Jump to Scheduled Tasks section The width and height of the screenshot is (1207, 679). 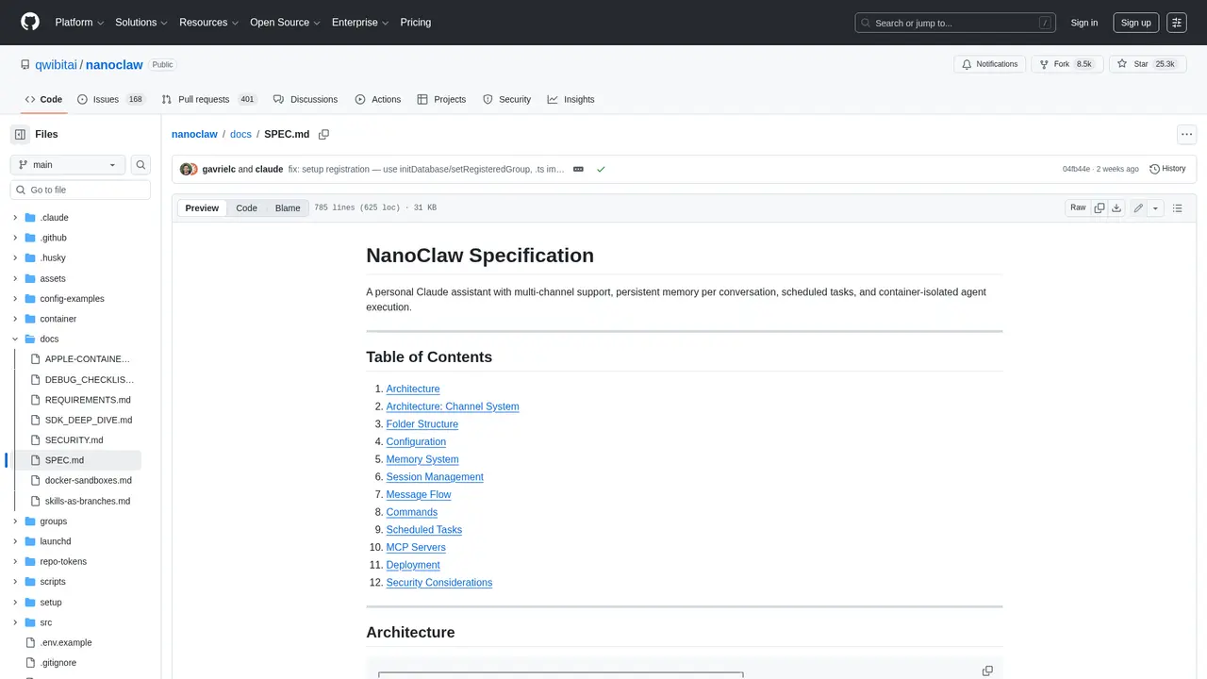[424, 530]
